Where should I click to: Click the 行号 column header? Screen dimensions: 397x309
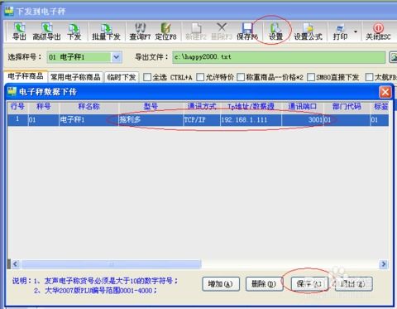click(17, 106)
